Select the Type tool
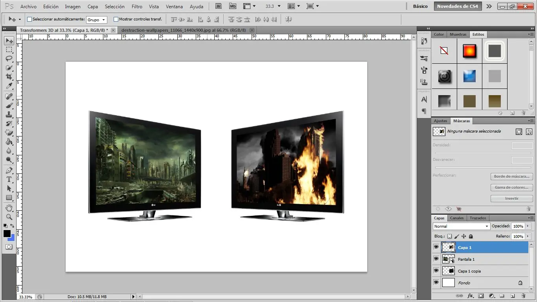This screenshot has height=302, width=537. pos(9,179)
